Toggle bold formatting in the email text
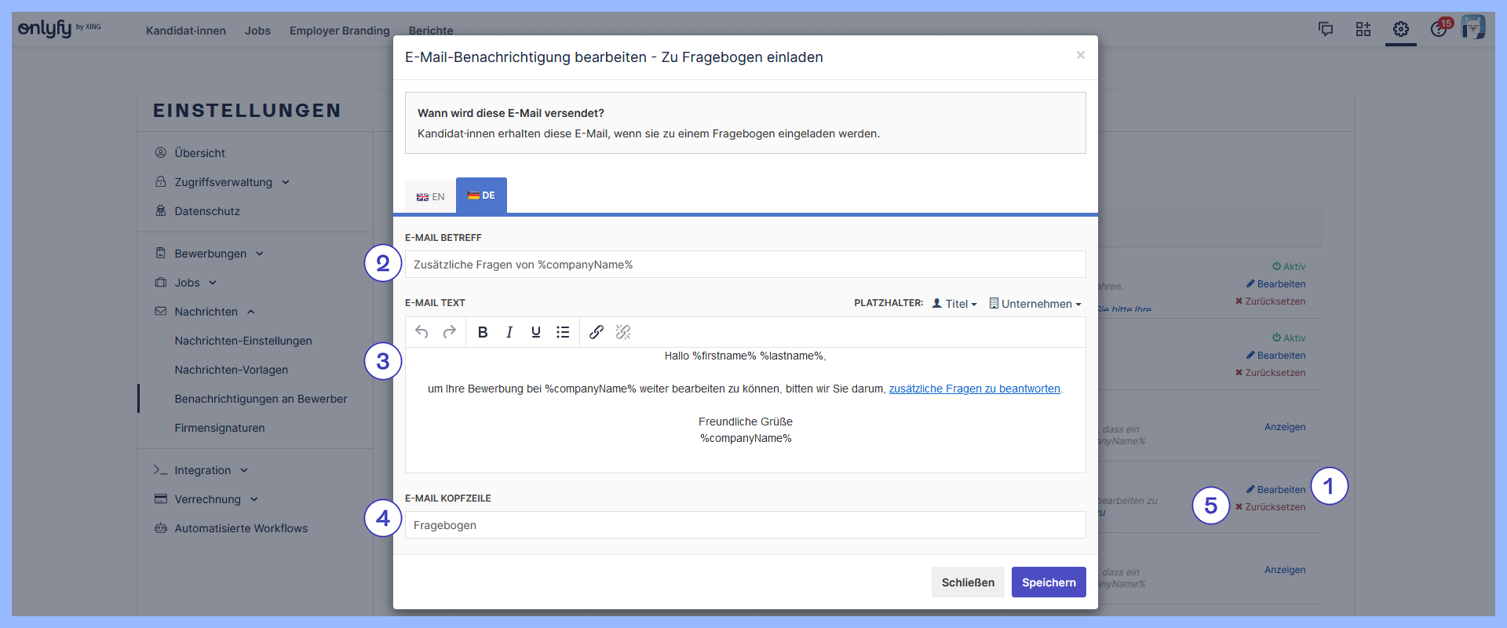Image resolution: width=1507 pixels, height=628 pixels. [x=483, y=332]
